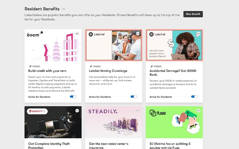Open three-dot menu on Steadily card
Viewport: 239px width, 149px height.
tap(138, 111)
